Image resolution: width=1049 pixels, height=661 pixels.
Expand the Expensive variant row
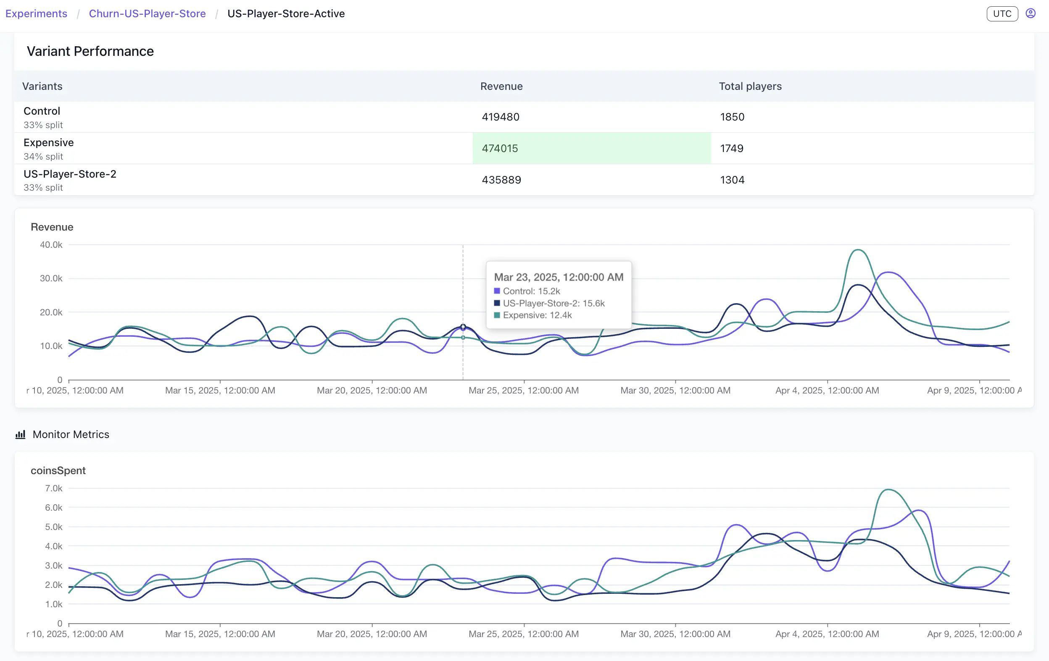point(48,148)
